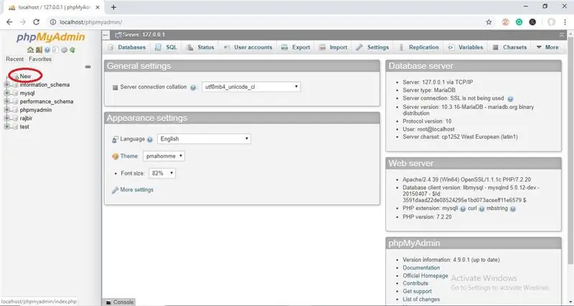Screen dimensions: 574x306
Task: Open the List of changes link
Action: [x=421, y=300]
